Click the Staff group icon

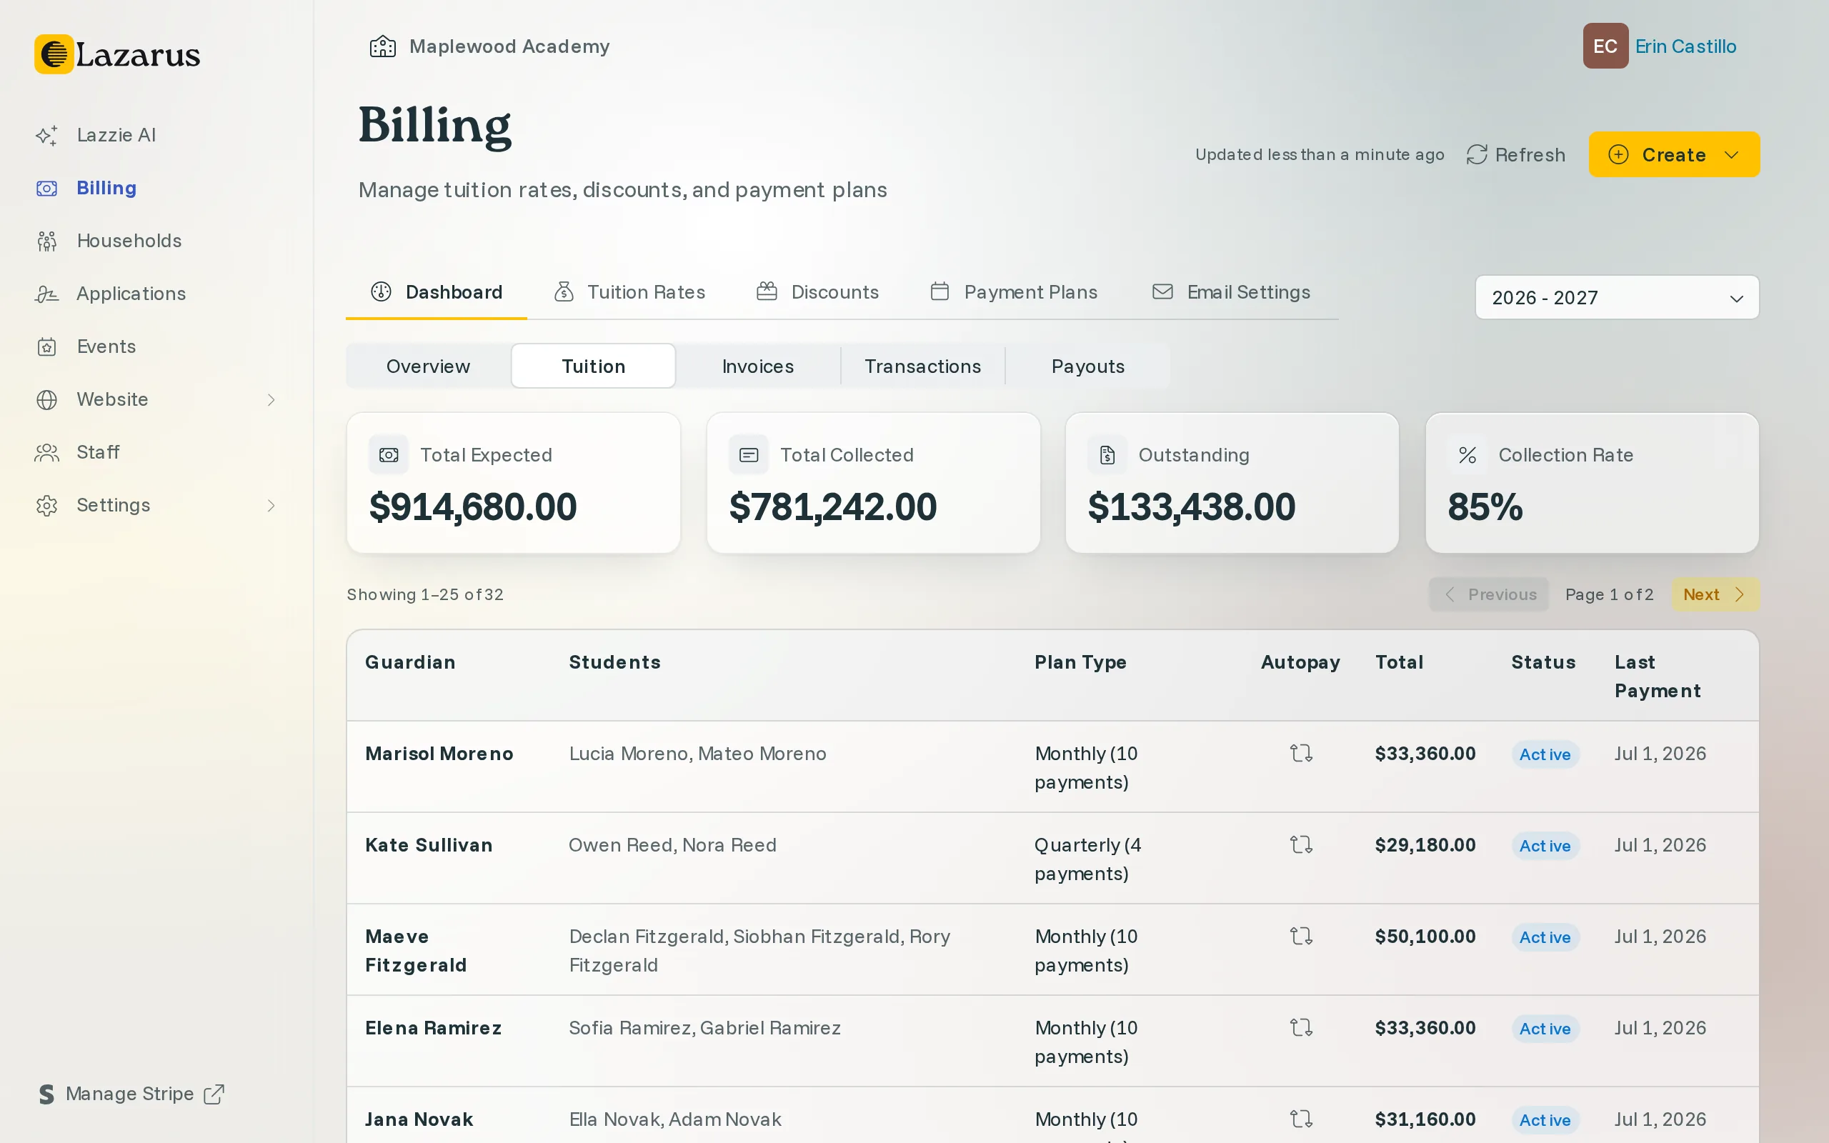(47, 453)
